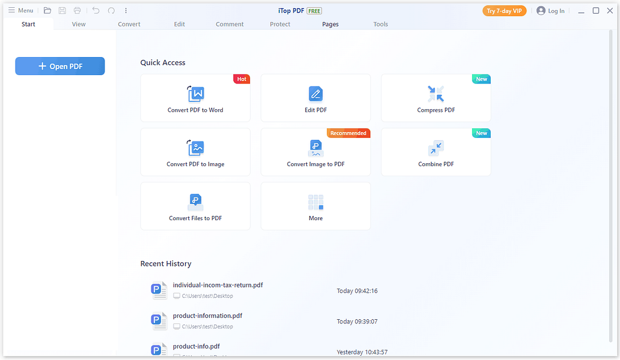This screenshot has width=620, height=360.
Task: Maximize the iTop PDF window
Action: pos(595,11)
